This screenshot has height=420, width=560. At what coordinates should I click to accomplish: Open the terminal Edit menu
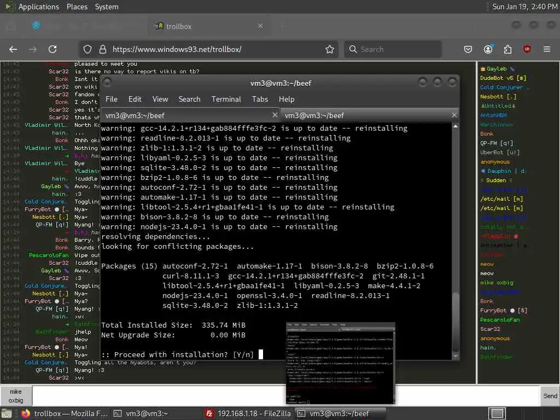point(135,100)
